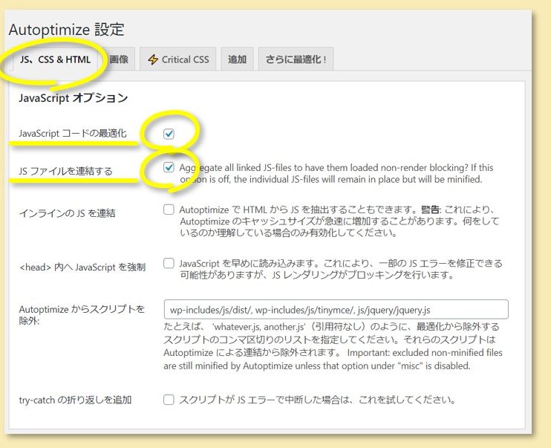
Task: Enable the try-catch の折り返しを追加 checkbox
Action: (x=169, y=400)
